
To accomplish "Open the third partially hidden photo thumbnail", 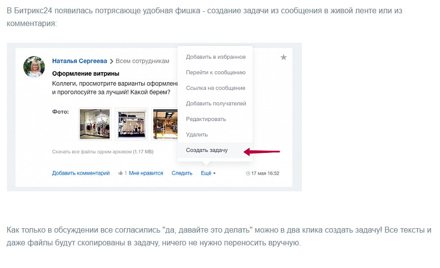I will 165,124.
